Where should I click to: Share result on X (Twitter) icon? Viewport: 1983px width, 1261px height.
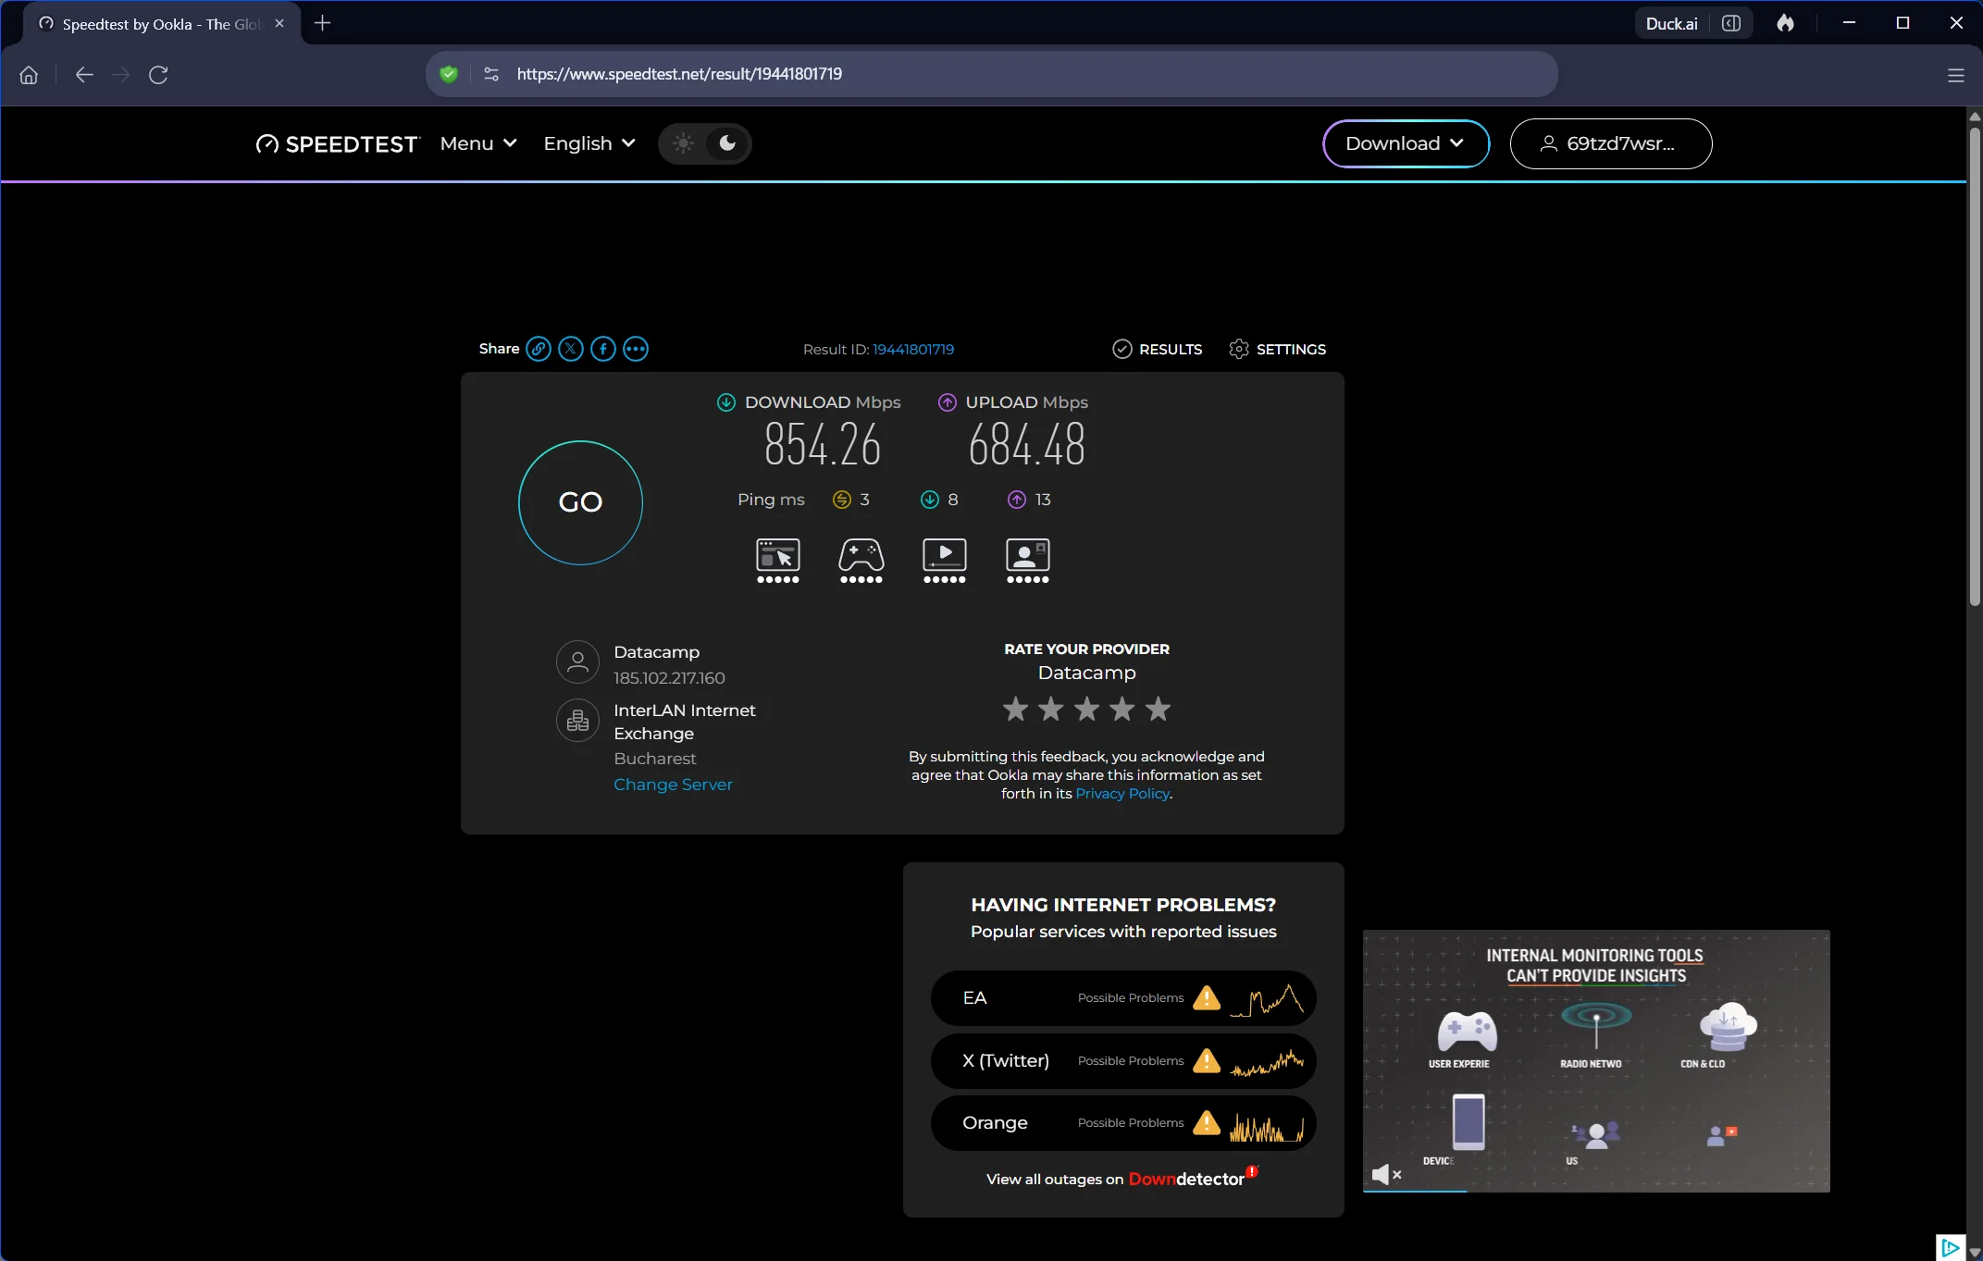pos(571,349)
